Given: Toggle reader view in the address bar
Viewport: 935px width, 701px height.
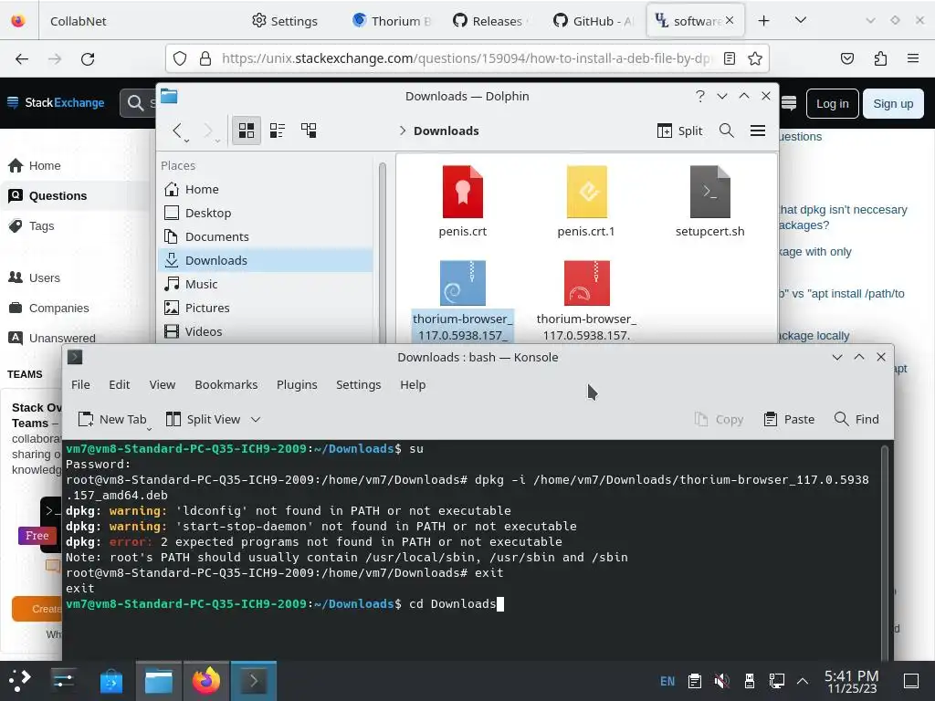Looking at the screenshot, I should [x=730, y=58].
